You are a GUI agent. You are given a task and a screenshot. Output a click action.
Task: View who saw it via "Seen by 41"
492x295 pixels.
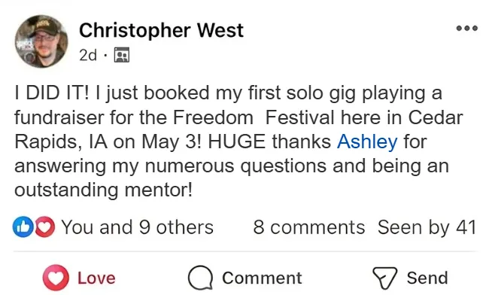[x=427, y=227]
